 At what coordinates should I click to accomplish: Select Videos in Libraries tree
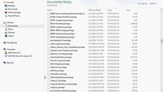click(x=11, y=36)
